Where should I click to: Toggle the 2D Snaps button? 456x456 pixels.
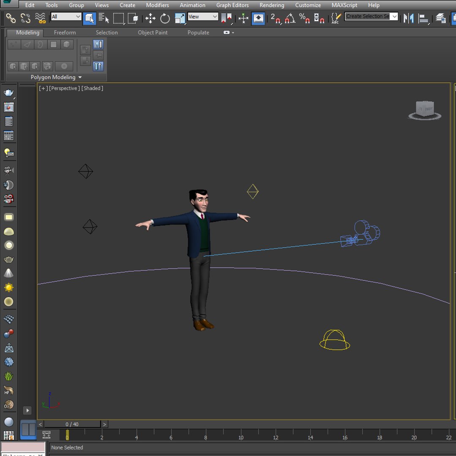pyautogui.click(x=275, y=18)
